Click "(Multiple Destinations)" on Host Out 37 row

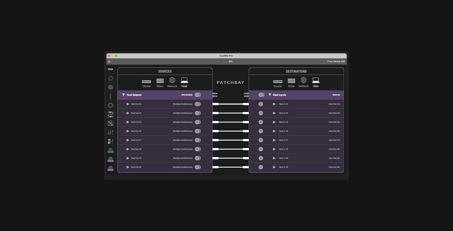click(183, 140)
